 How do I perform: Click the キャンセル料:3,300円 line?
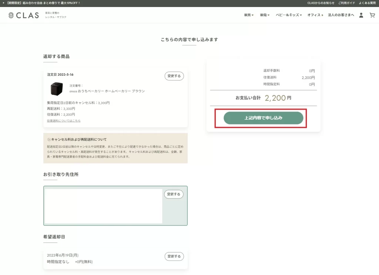pos(78,103)
